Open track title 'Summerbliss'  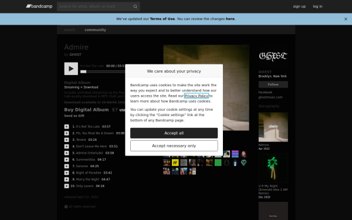[86, 160]
